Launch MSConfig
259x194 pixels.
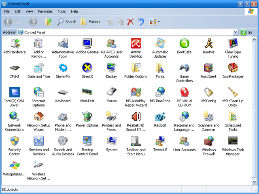point(209,95)
